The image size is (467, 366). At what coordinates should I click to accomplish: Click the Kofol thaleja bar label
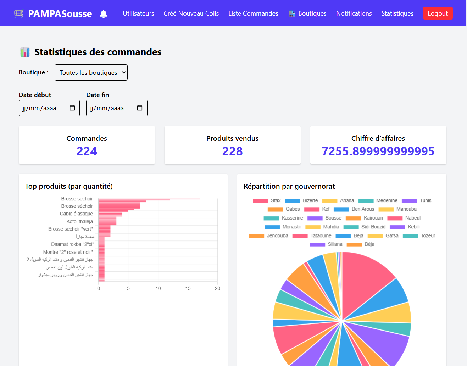(x=80, y=222)
